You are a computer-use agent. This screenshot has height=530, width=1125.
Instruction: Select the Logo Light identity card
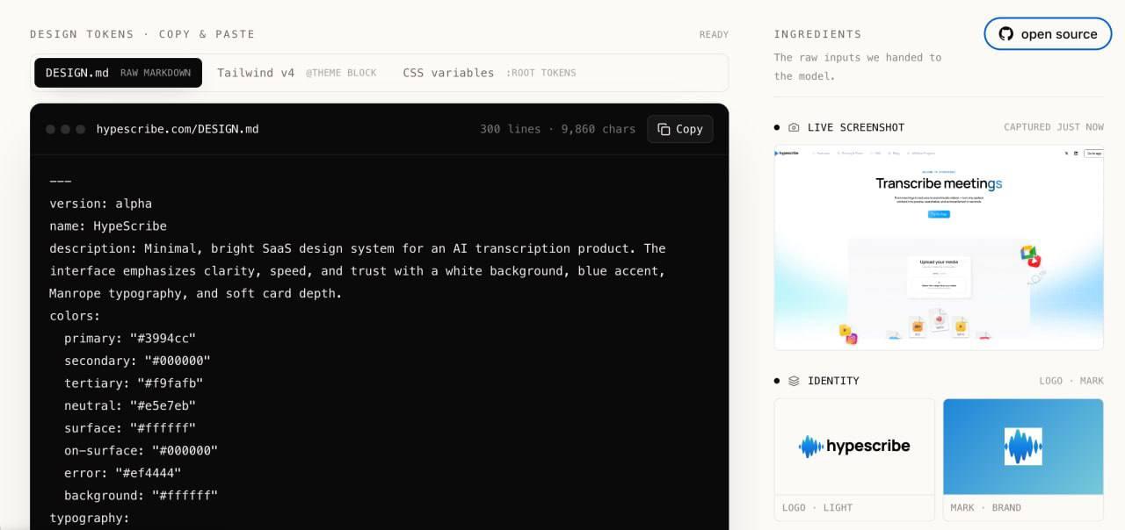854,459
